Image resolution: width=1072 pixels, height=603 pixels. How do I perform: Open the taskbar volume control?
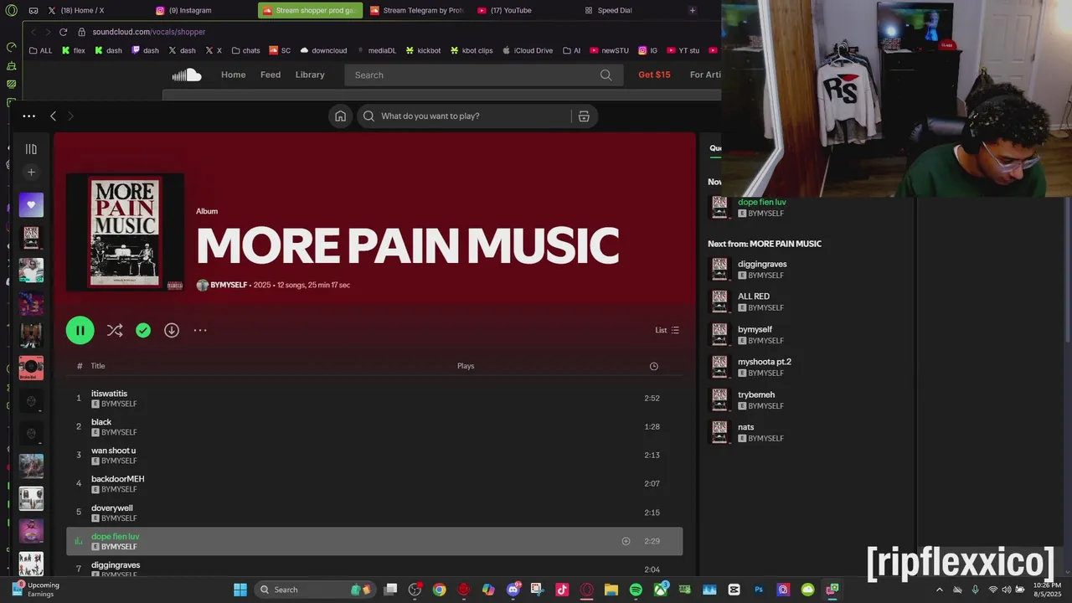pyautogui.click(x=1006, y=590)
